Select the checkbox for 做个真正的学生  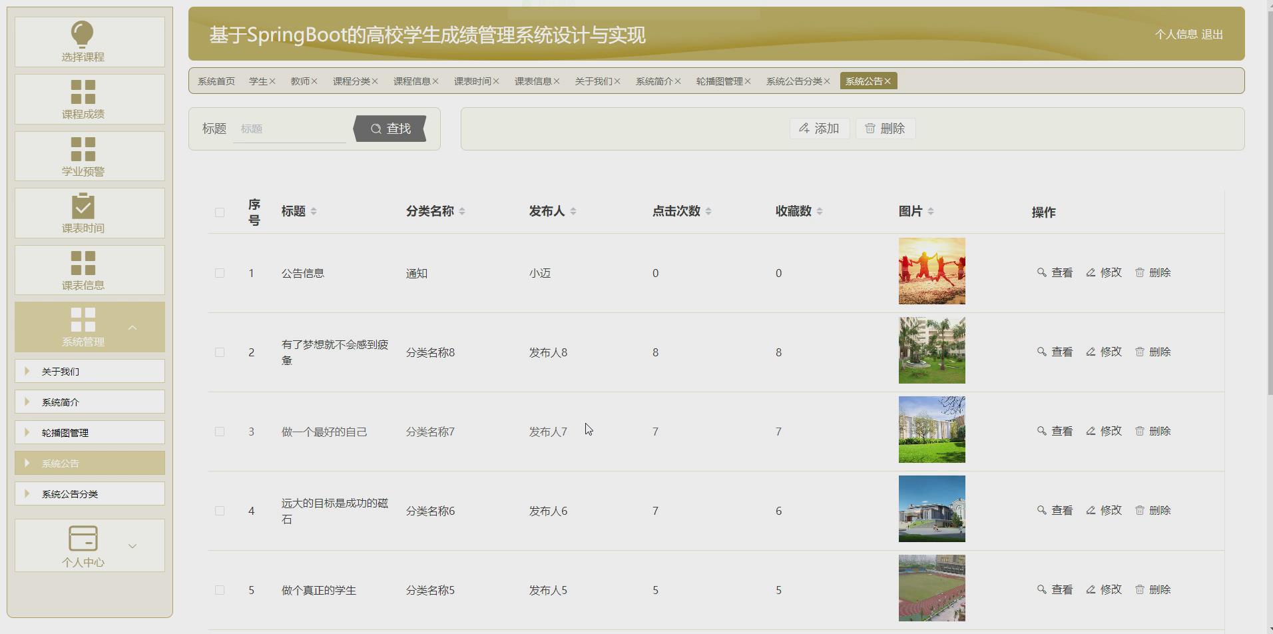tap(220, 590)
